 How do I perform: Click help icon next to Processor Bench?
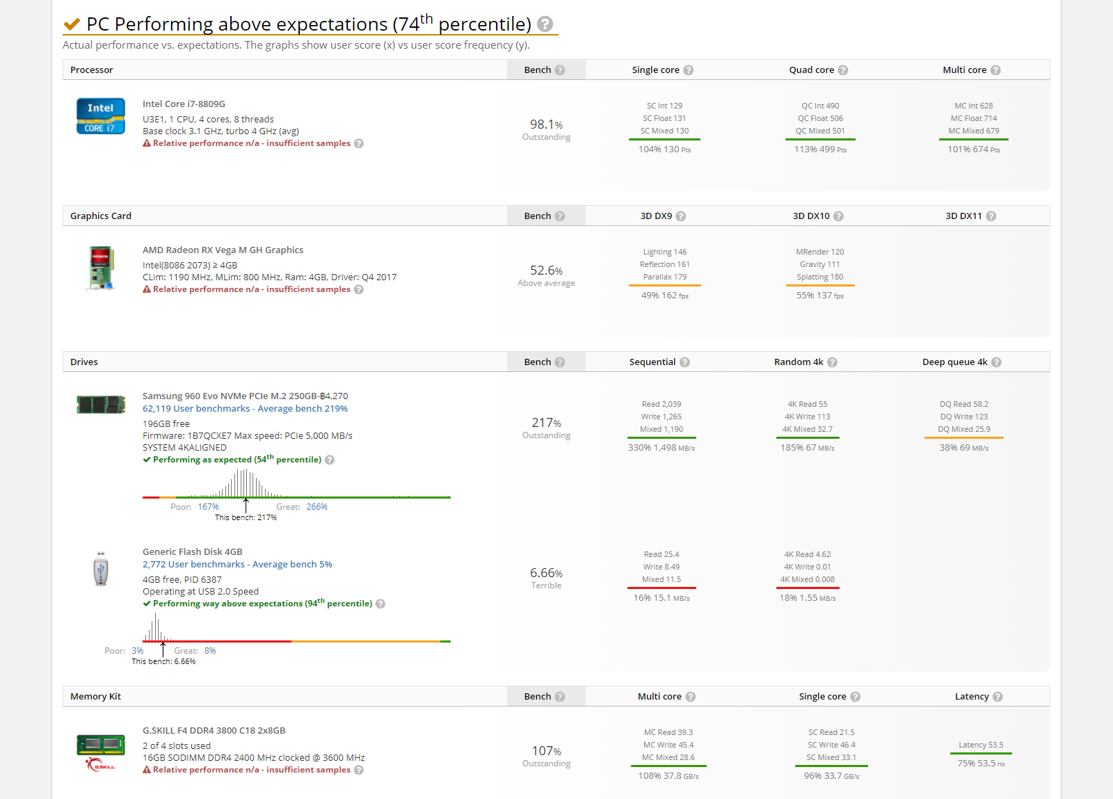click(560, 70)
